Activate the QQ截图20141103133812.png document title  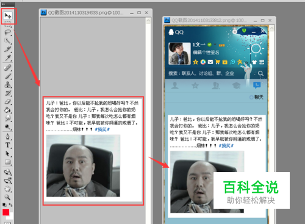(x=209, y=20)
